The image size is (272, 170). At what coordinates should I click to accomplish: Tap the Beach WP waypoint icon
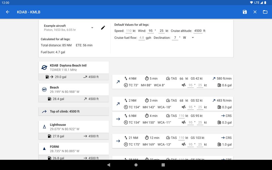(44, 90)
